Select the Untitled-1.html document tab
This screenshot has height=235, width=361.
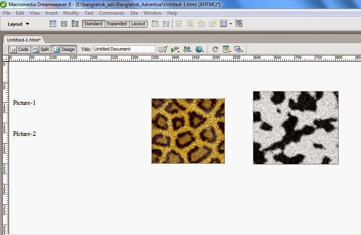[24, 40]
